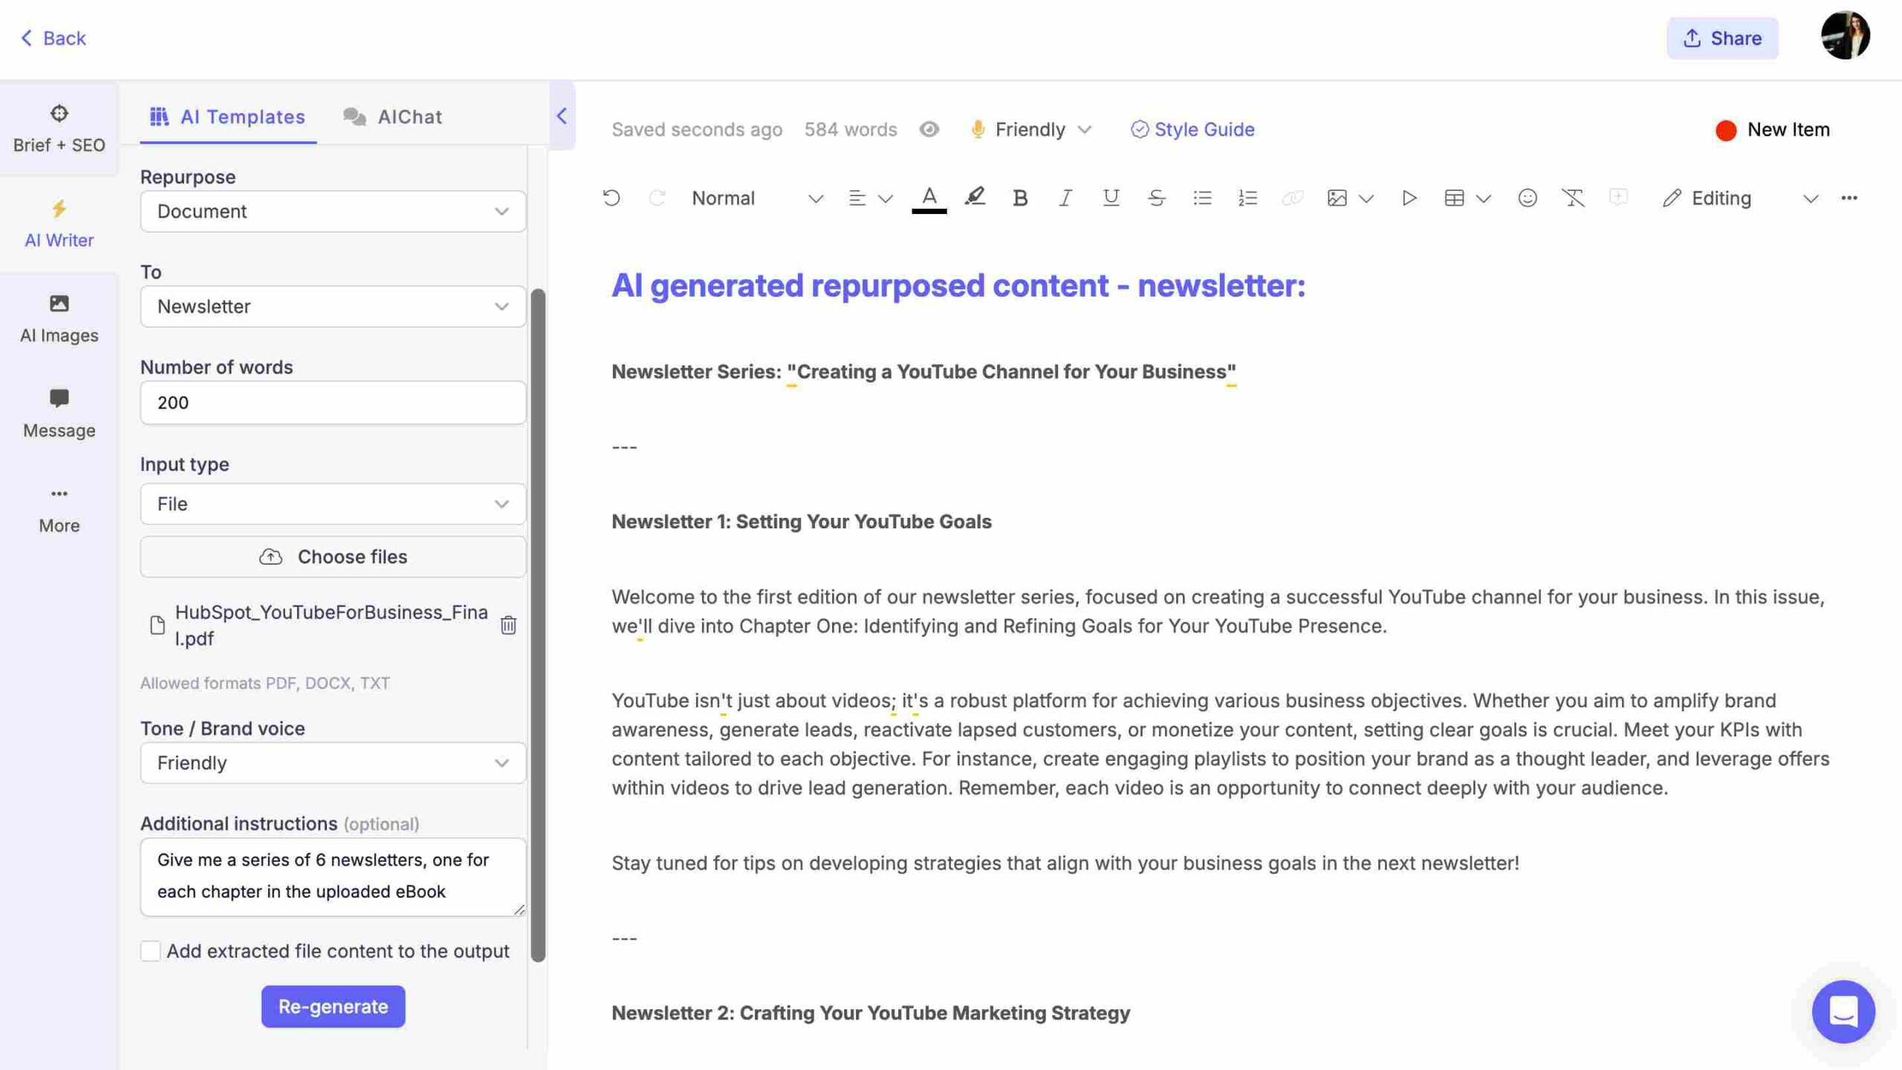
Task: Toggle the 'Add extracted file content to the output' checkbox
Action: point(148,950)
